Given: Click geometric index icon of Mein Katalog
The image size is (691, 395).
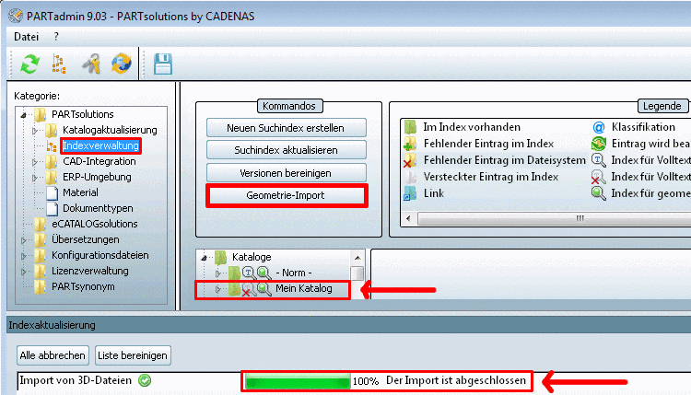Looking at the screenshot, I should pos(264,289).
